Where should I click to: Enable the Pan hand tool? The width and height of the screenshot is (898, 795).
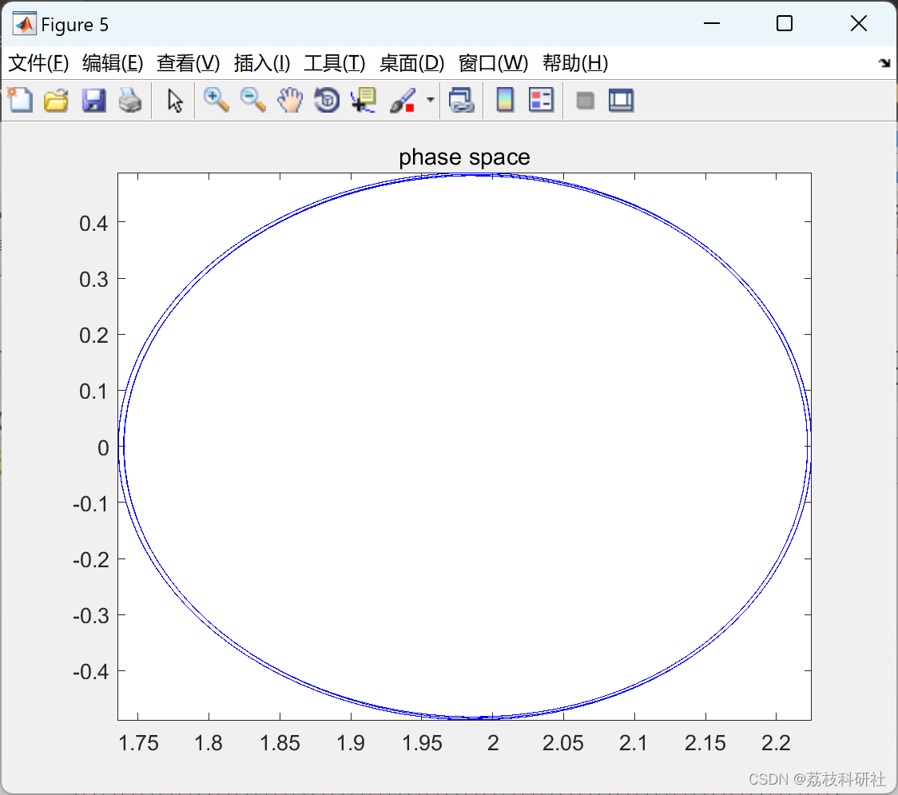click(290, 99)
